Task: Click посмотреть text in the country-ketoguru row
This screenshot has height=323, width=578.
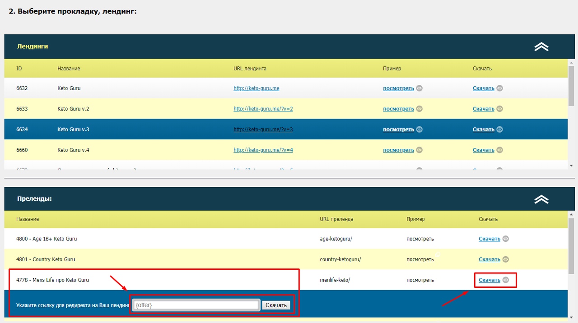Action: pyautogui.click(x=420, y=259)
